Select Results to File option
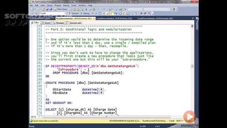 (128, 13)
